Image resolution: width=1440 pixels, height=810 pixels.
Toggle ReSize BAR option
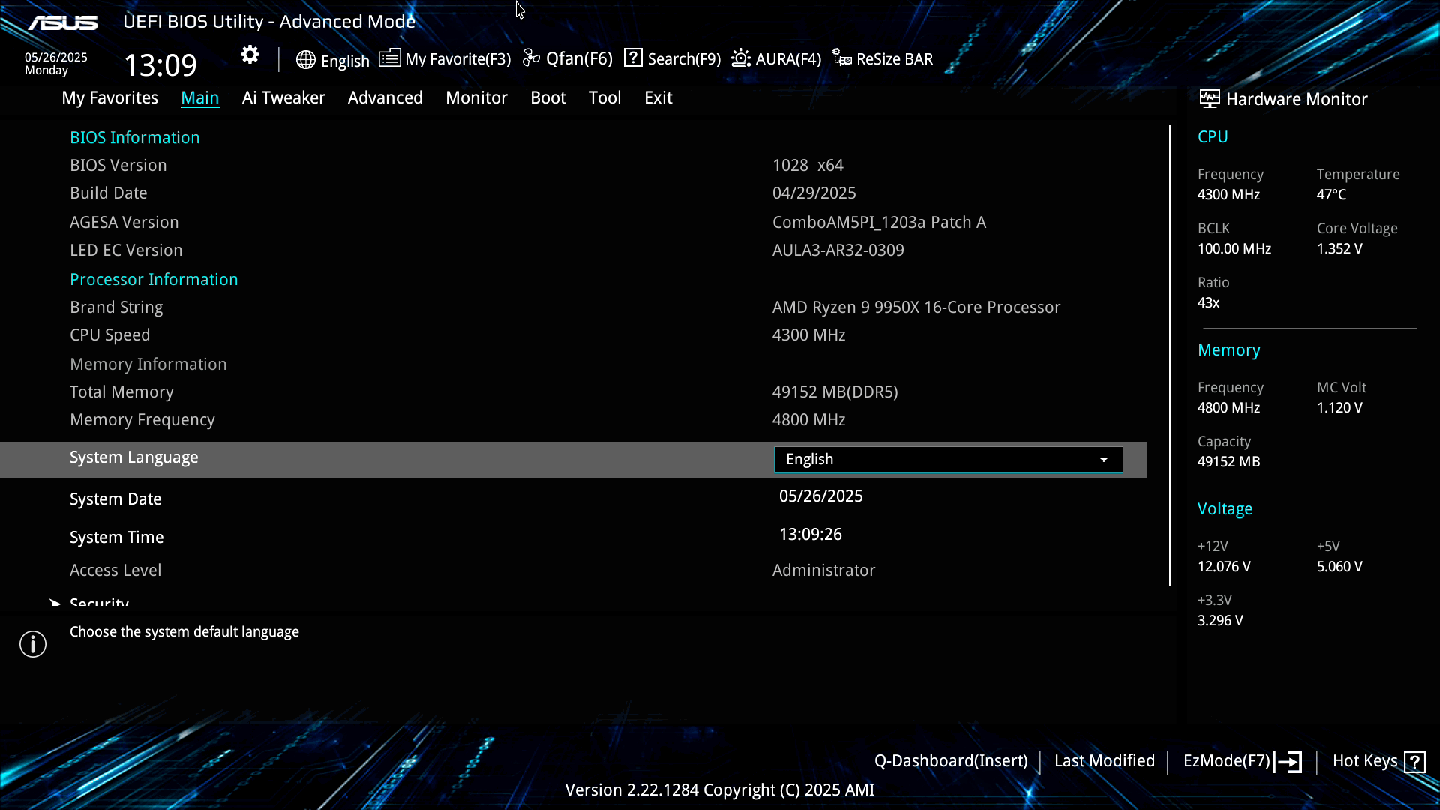pos(883,58)
